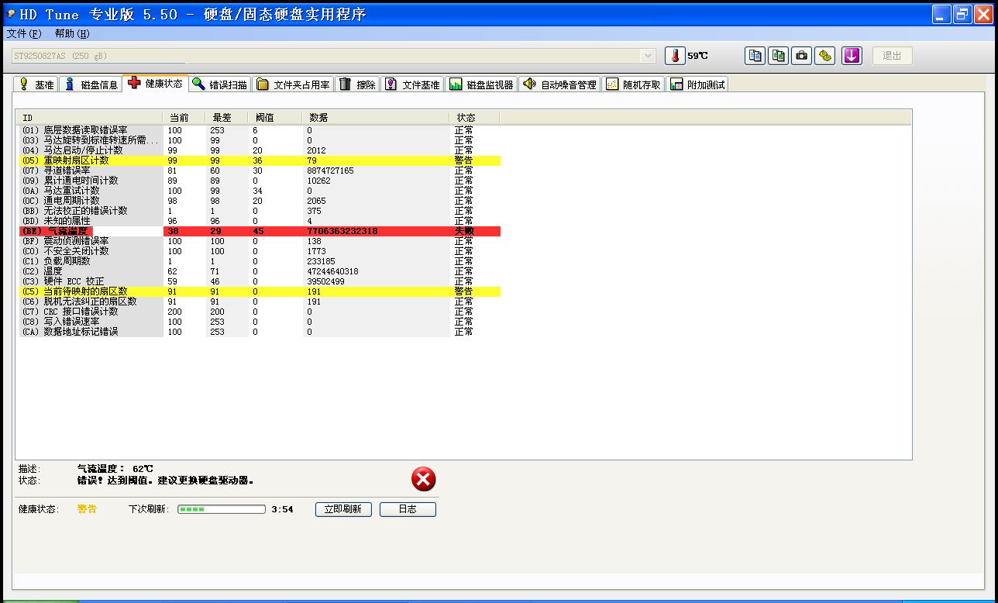Click the camera screenshot capture icon
Image resolution: width=998 pixels, height=603 pixels.
click(x=800, y=55)
